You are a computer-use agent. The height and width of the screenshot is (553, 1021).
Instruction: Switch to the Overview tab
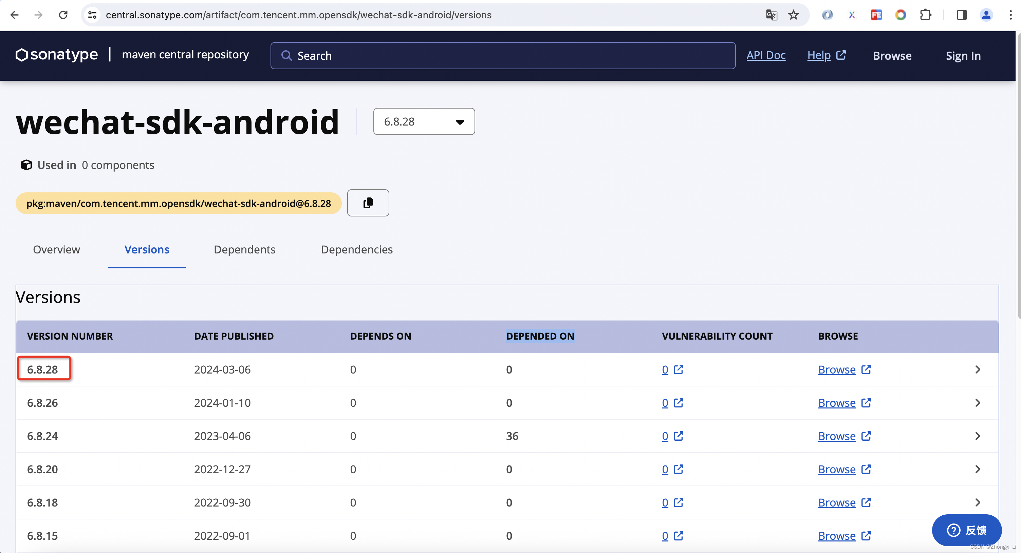point(56,250)
